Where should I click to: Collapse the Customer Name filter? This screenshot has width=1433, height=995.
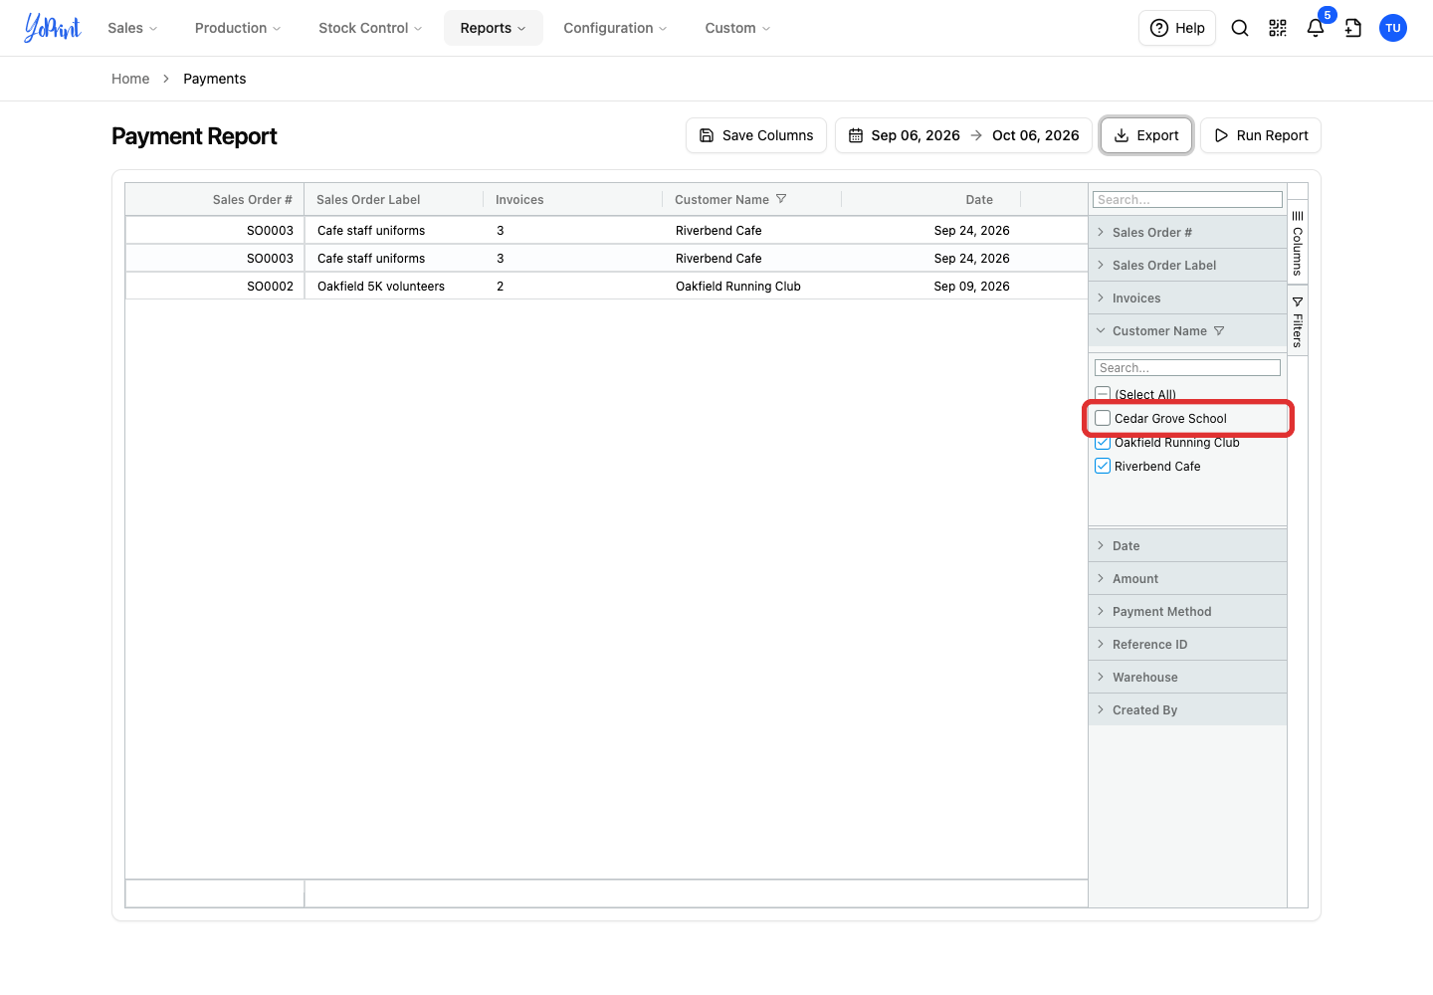point(1187,331)
